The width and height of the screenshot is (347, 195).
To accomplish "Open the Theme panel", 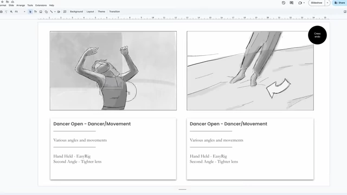I will point(101,11).
